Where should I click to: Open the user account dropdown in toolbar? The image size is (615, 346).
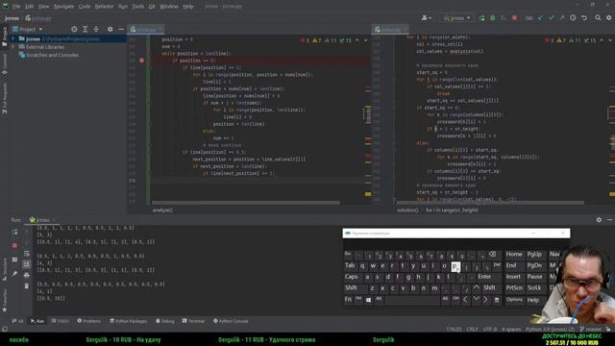[x=427, y=18]
